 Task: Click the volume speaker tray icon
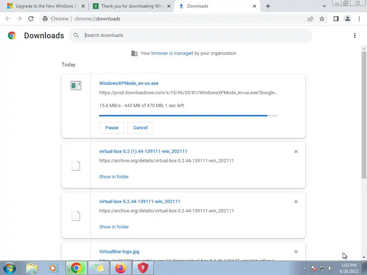point(331,268)
